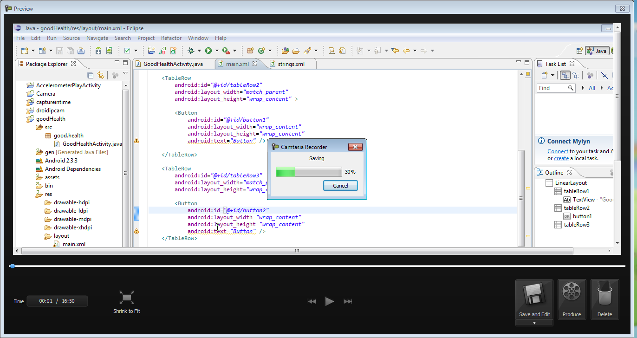Open the Project menu
This screenshot has height=338, width=637.
146,38
